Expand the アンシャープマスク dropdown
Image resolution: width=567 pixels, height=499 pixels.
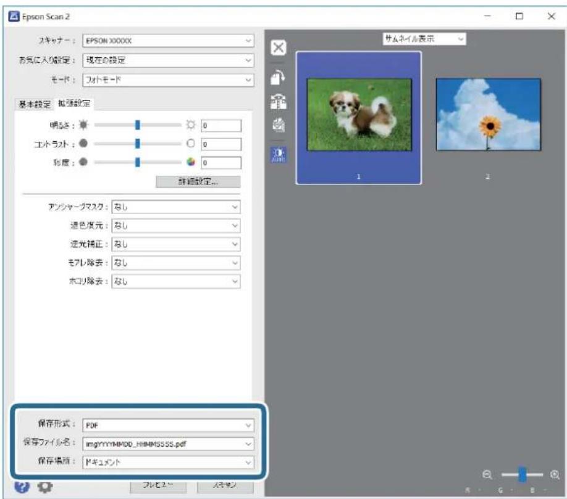[176, 207]
